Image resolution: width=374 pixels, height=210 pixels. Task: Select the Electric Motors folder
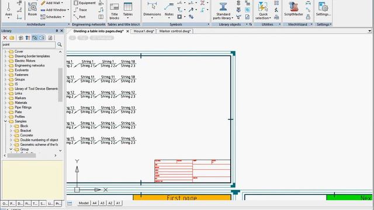[25, 61]
